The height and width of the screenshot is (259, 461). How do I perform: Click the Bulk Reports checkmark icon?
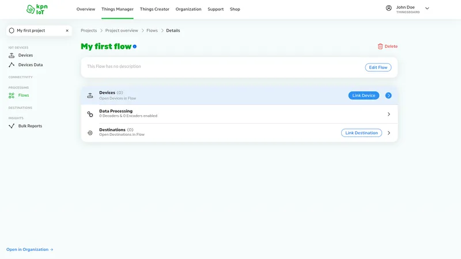tap(12, 126)
